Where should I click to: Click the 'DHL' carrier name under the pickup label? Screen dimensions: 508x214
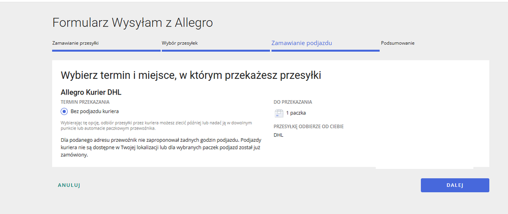278,135
